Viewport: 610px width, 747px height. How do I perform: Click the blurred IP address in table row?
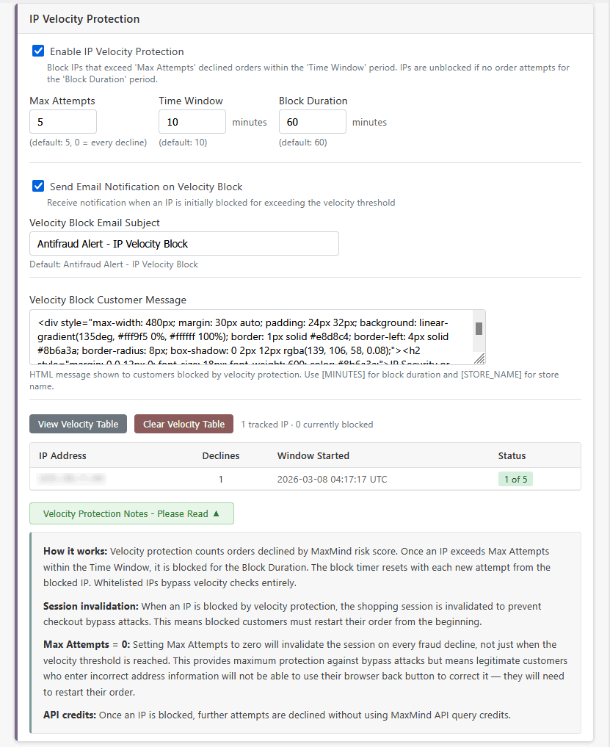point(72,479)
